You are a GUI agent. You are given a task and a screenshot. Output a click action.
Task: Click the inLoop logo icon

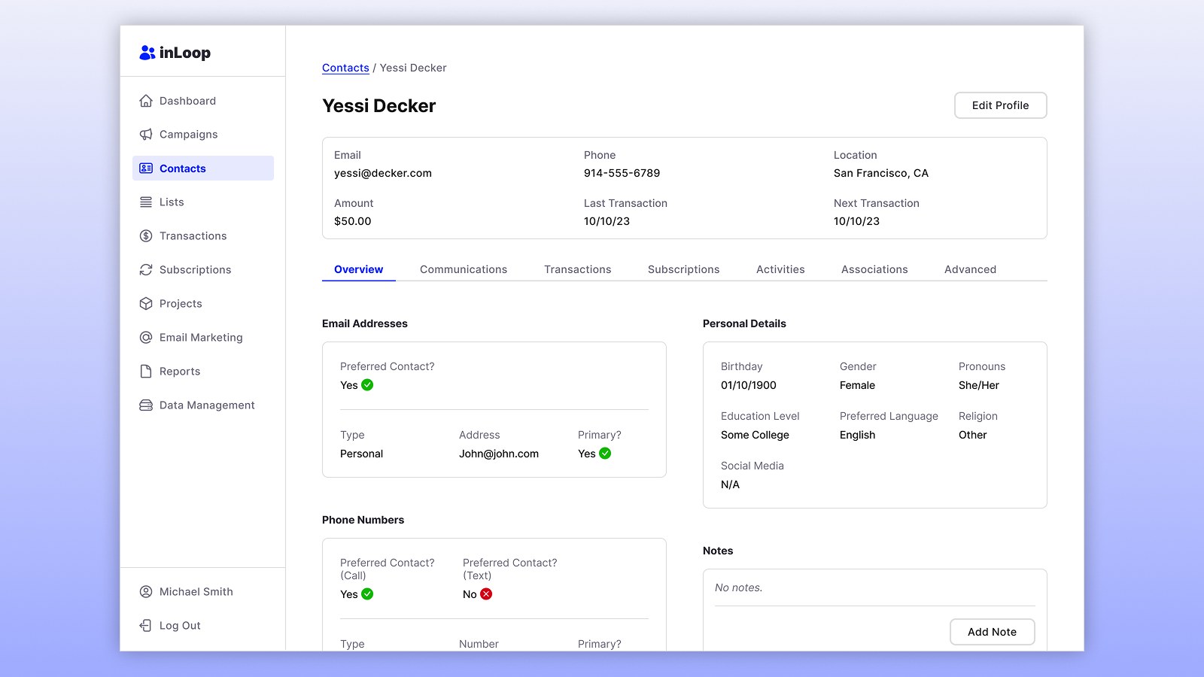pyautogui.click(x=147, y=53)
